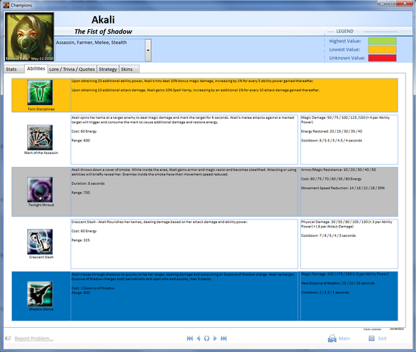The image size is (416, 352).
Task: Click the New Essence of Shadow stats text
Action: [337, 283]
